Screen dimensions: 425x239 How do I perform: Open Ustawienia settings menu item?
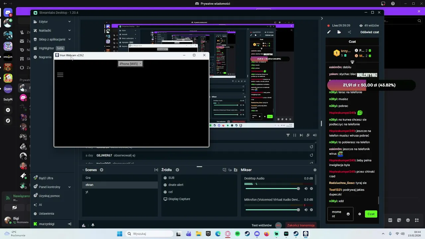tap(44, 213)
